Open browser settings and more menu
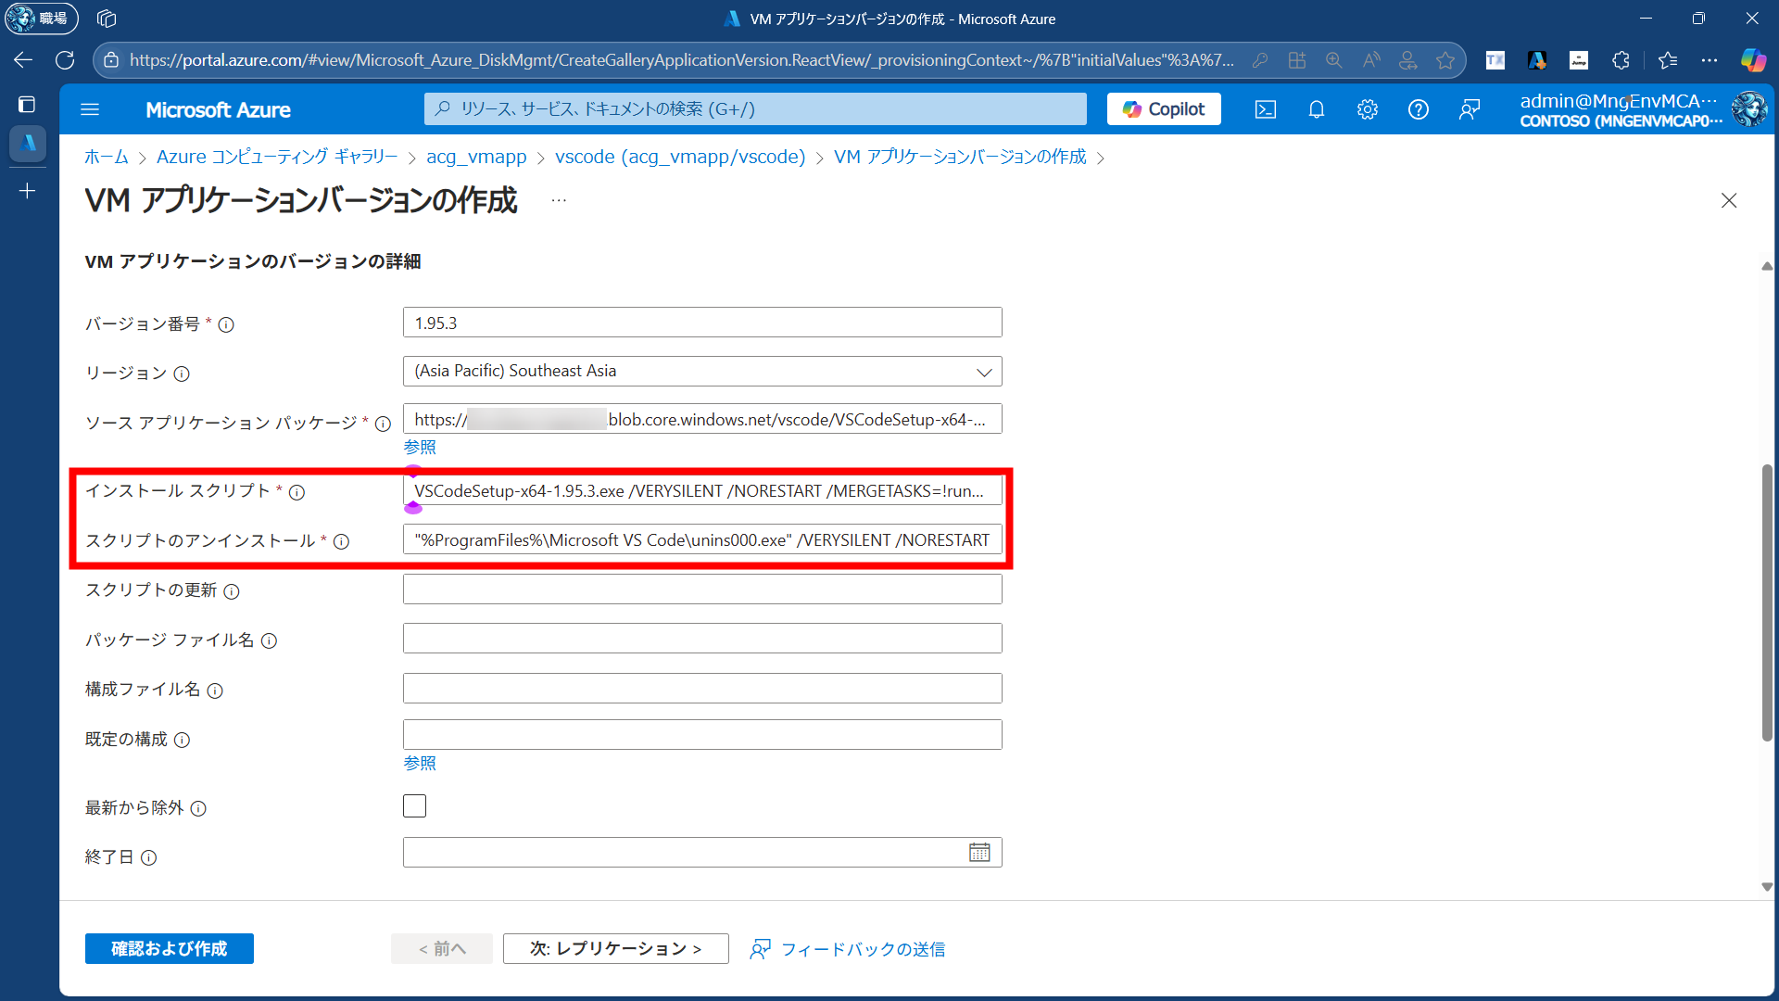1779x1001 pixels. (1710, 60)
